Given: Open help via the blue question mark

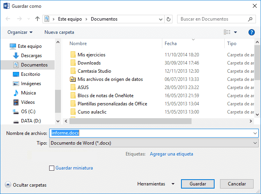Looking at the screenshot, I should [x=251, y=32].
